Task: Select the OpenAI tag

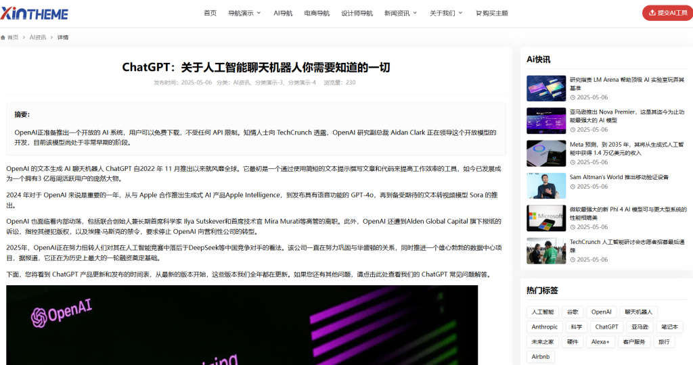Action: (601, 312)
